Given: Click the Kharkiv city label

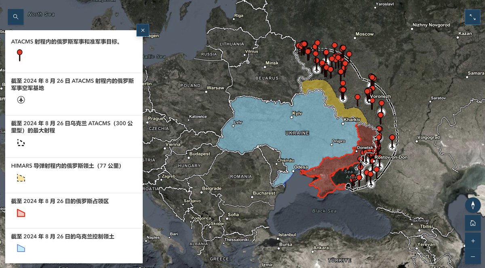Looking at the screenshot, I should point(352,120).
